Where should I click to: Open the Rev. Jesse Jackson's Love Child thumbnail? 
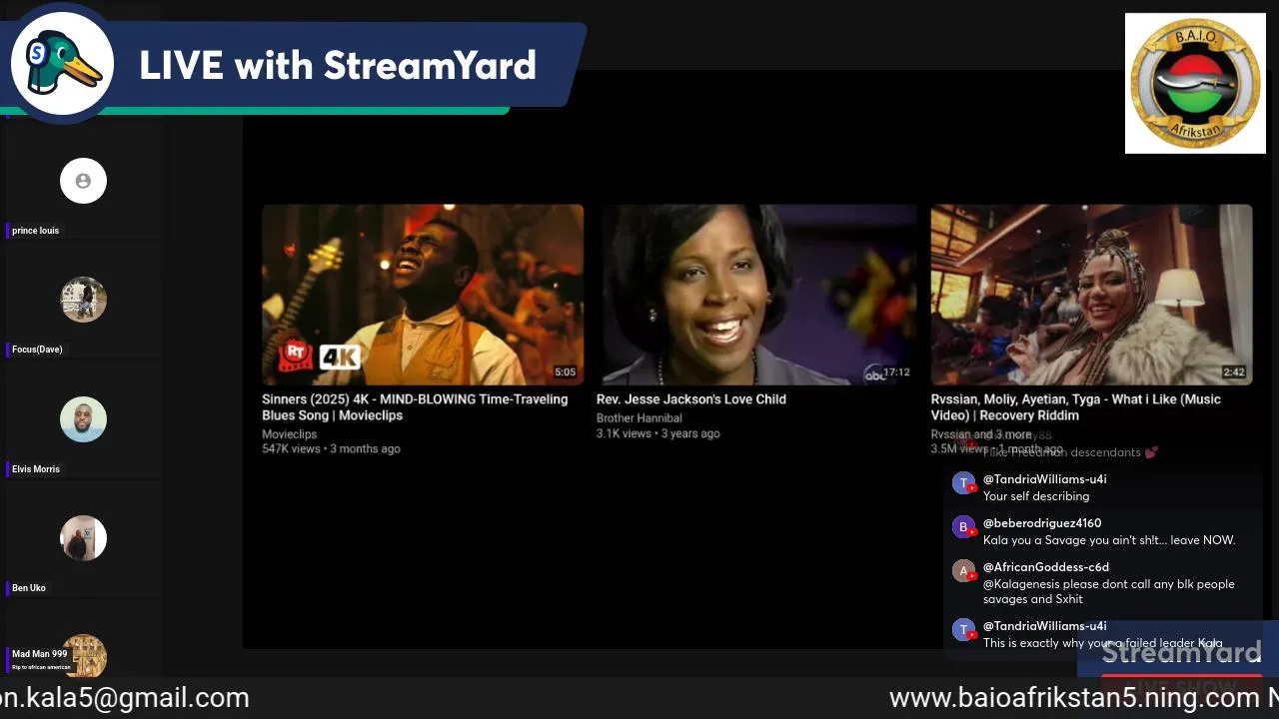(x=756, y=295)
